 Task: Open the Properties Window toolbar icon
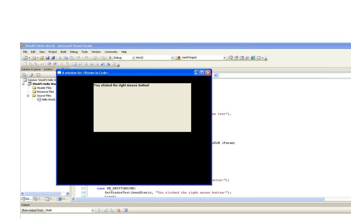pos(236,57)
